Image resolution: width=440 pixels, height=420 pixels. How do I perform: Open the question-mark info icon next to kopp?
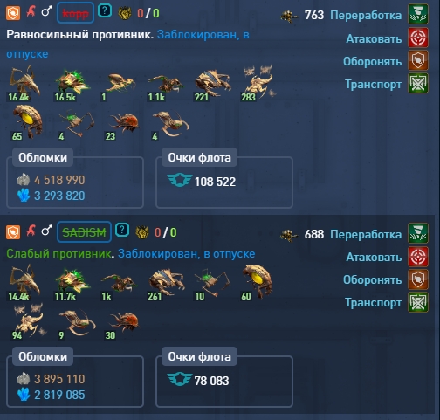(105, 11)
